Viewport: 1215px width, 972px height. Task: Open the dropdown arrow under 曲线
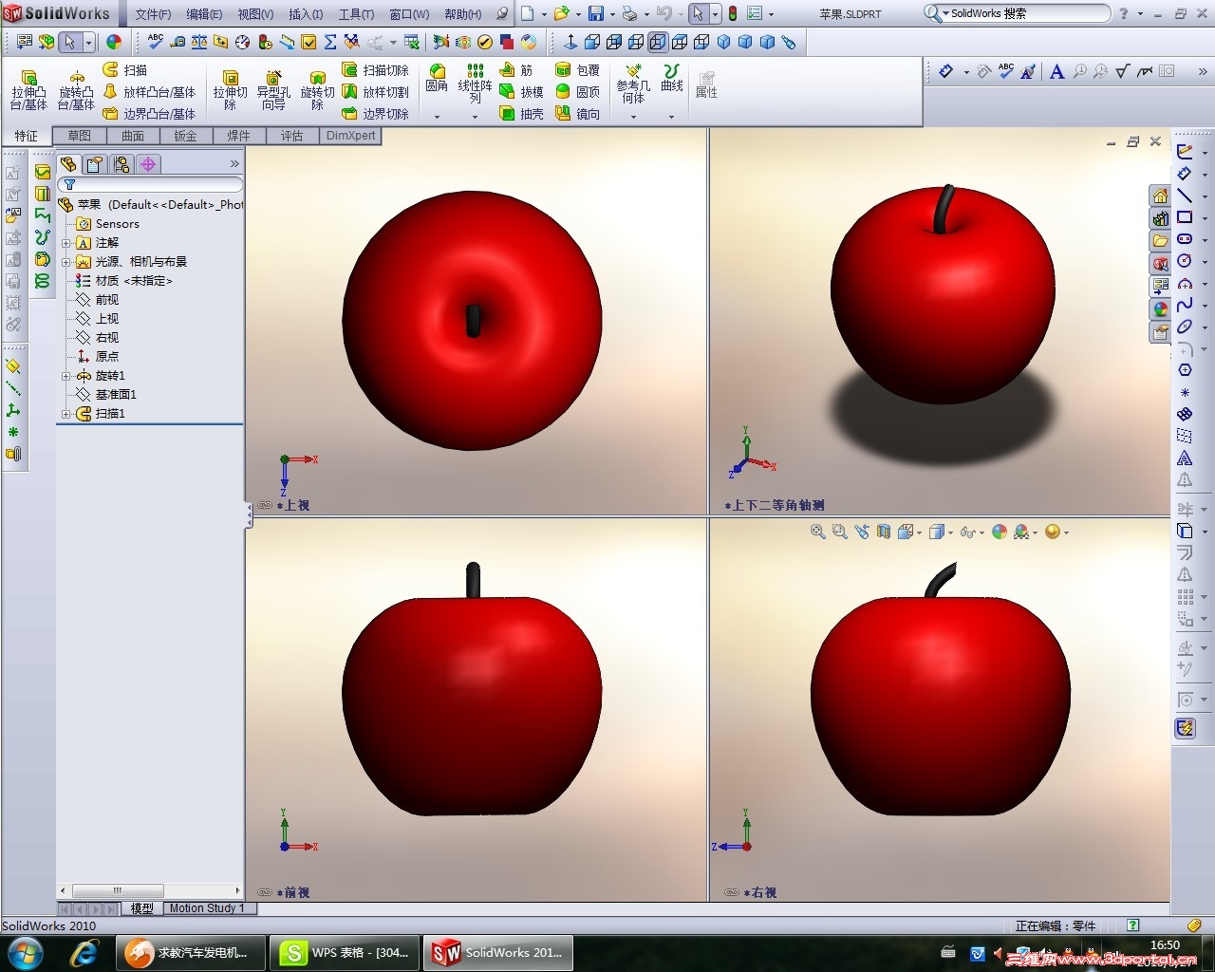pyautogui.click(x=671, y=117)
